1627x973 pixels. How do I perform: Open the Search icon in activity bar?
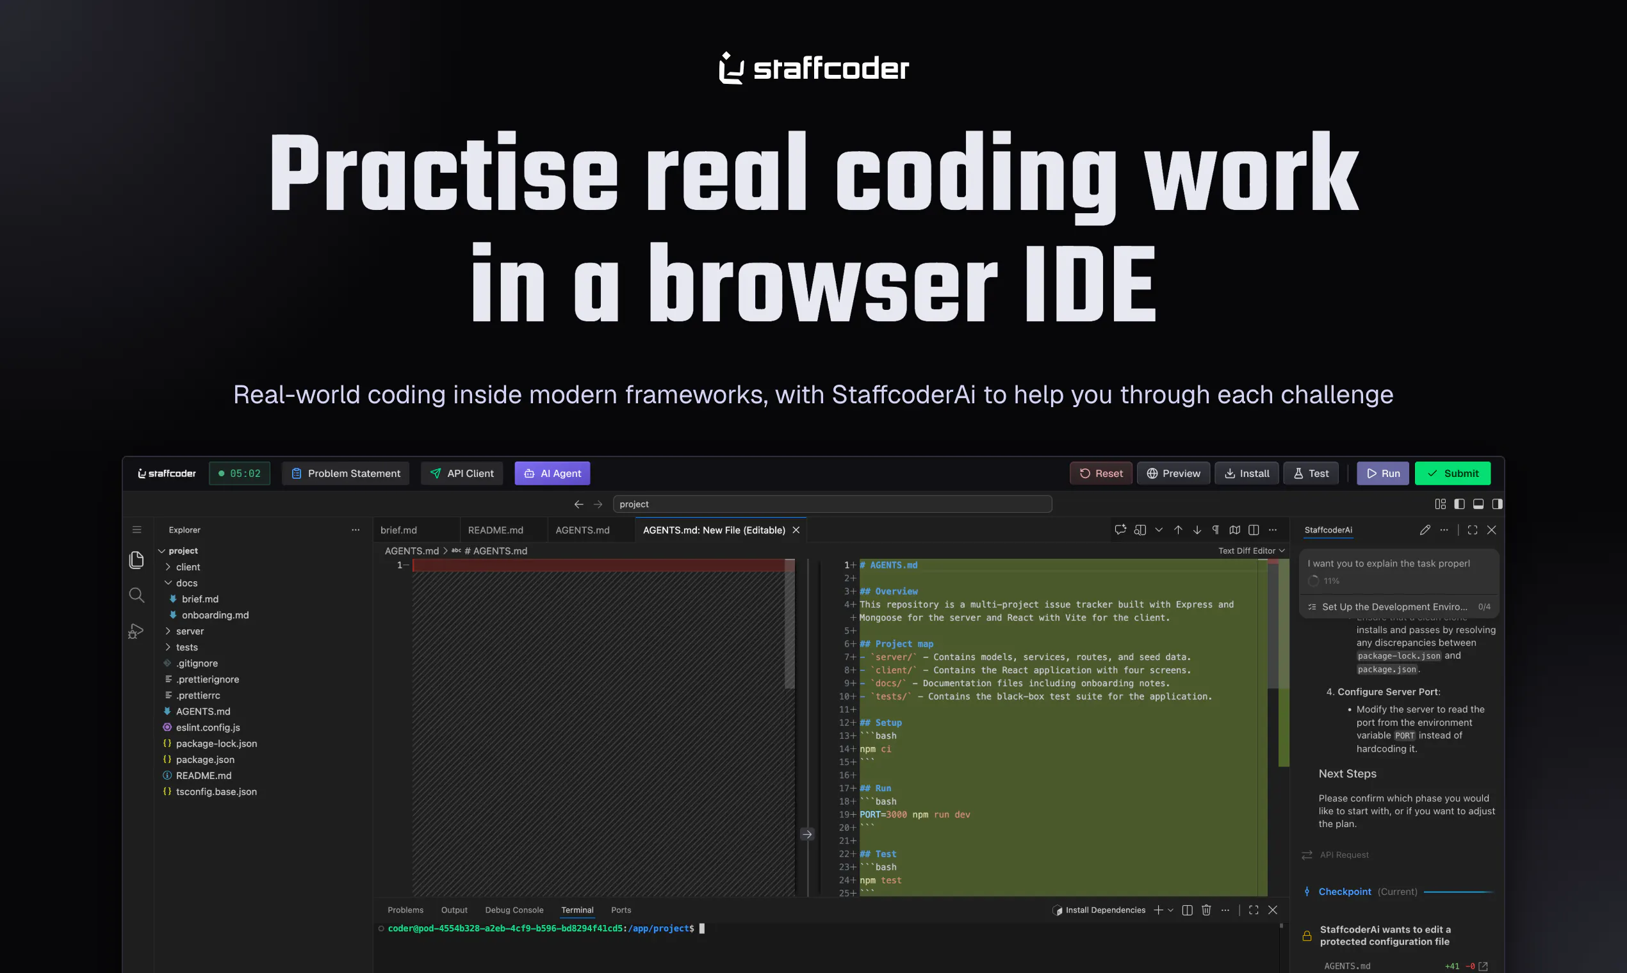pyautogui.click(x=136, y=595)
